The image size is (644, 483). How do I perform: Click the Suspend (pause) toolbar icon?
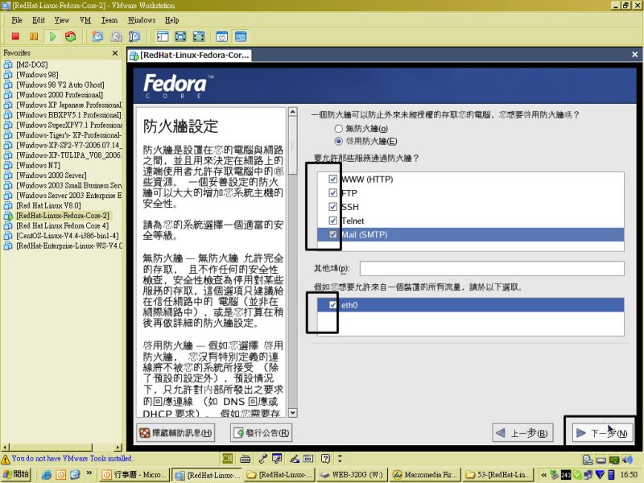pyautogui.click(x=34, y=36)
